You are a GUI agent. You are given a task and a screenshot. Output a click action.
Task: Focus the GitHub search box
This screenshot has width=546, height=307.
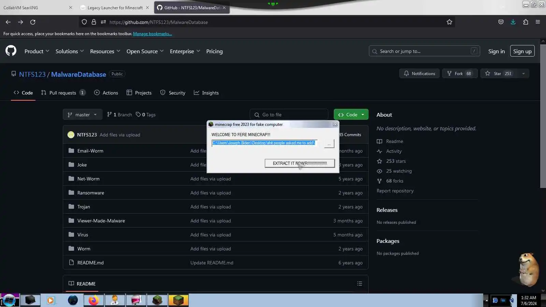424,51
